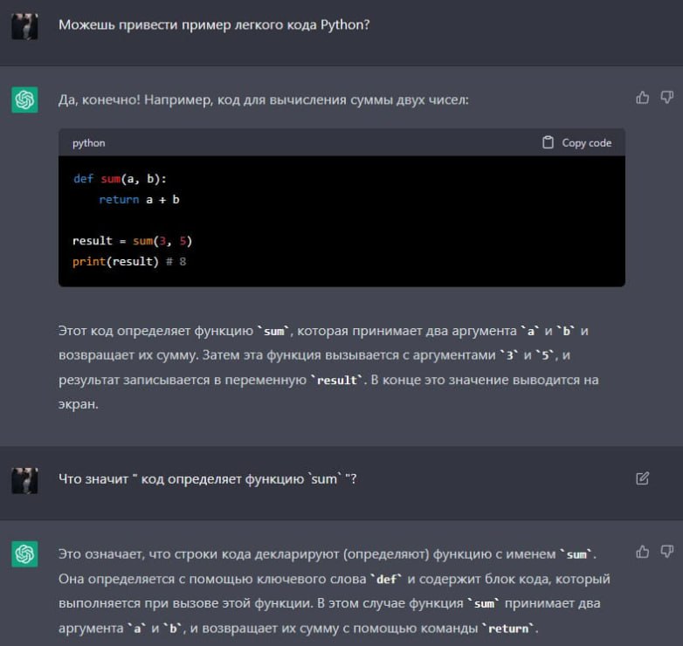Viewport: 683px width, 646px height.
Task: Edit the message 'Что значит код определяет функцию'
Action: tap(643, 478)
